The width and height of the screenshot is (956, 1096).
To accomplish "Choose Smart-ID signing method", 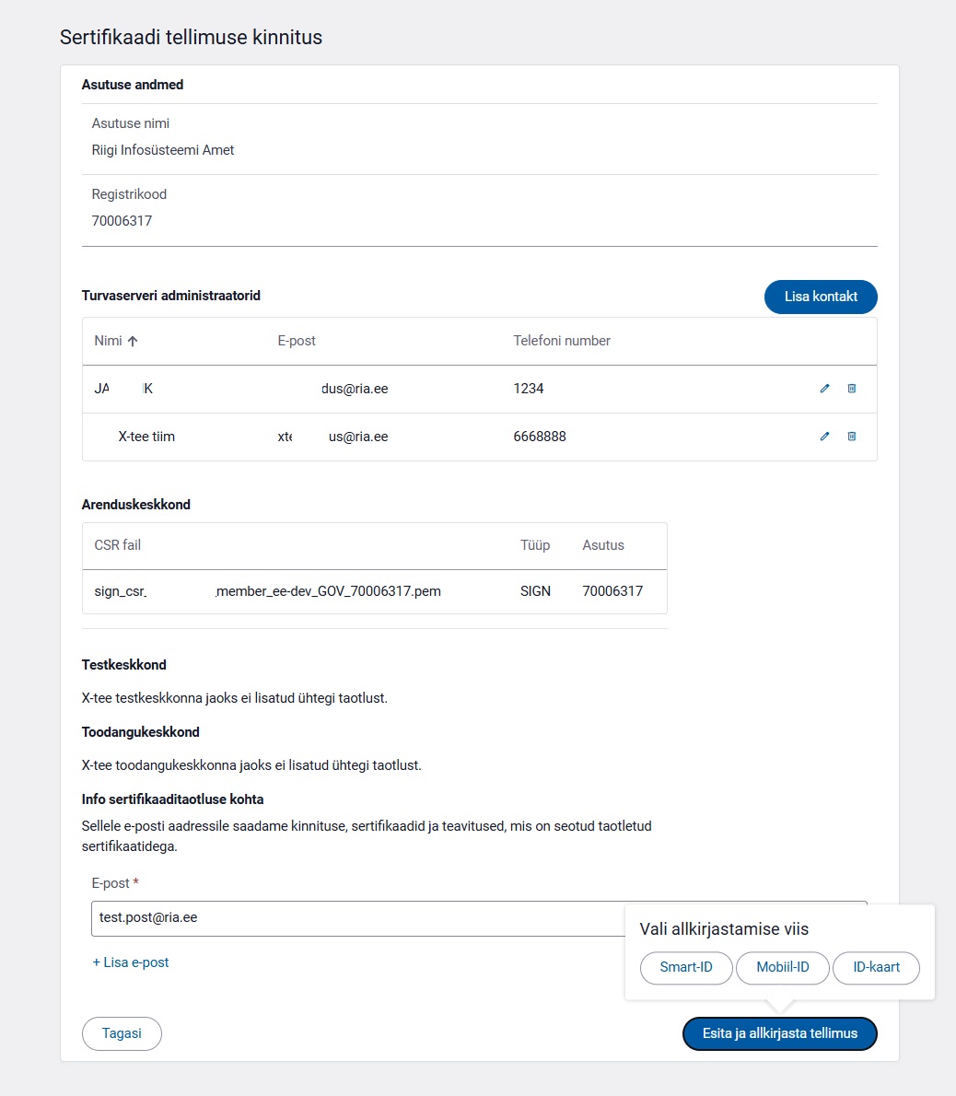I will (686, 967).
